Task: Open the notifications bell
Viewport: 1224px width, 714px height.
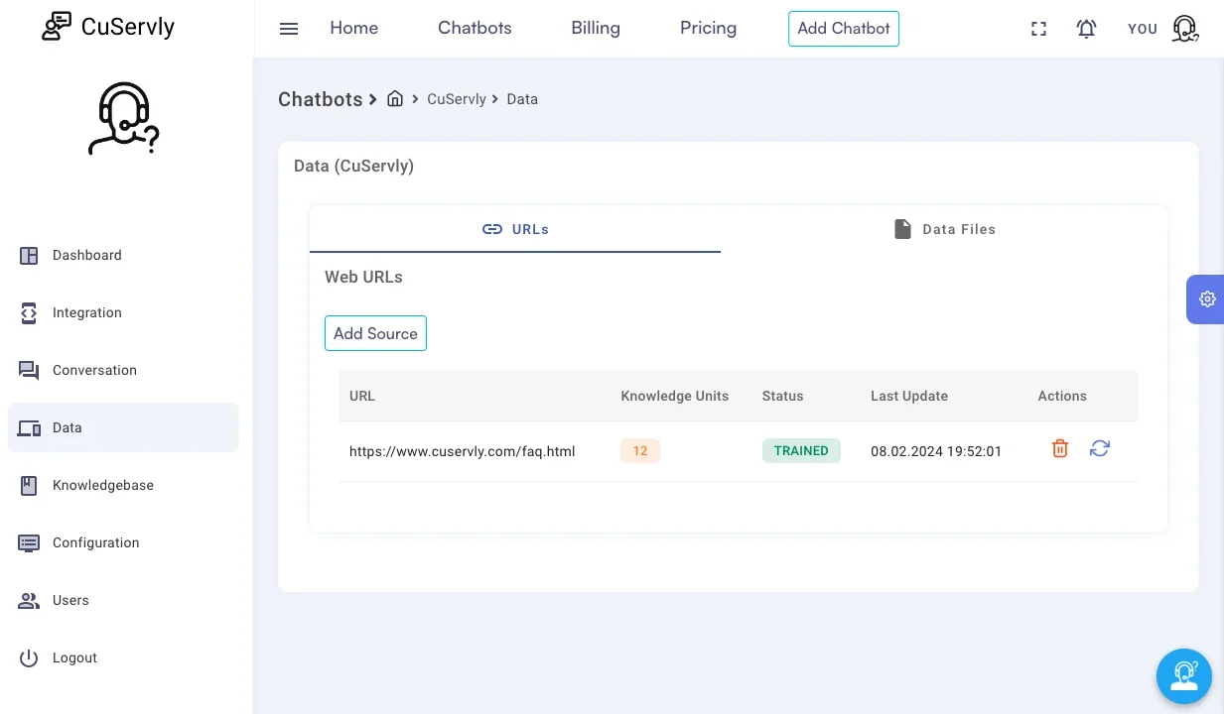Action: click(1086, 29)
